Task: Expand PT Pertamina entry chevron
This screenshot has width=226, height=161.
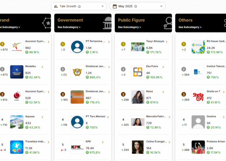Action: 109,42
